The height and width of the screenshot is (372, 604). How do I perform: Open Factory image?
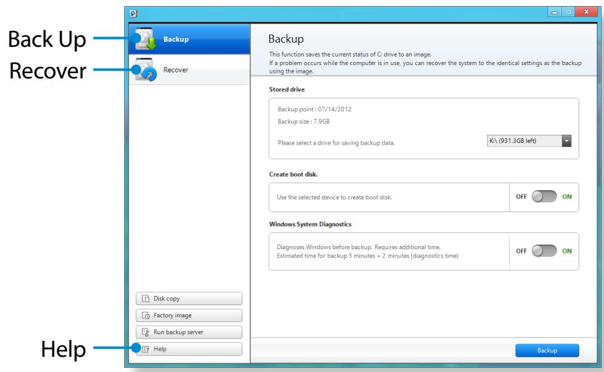(189, 315)
